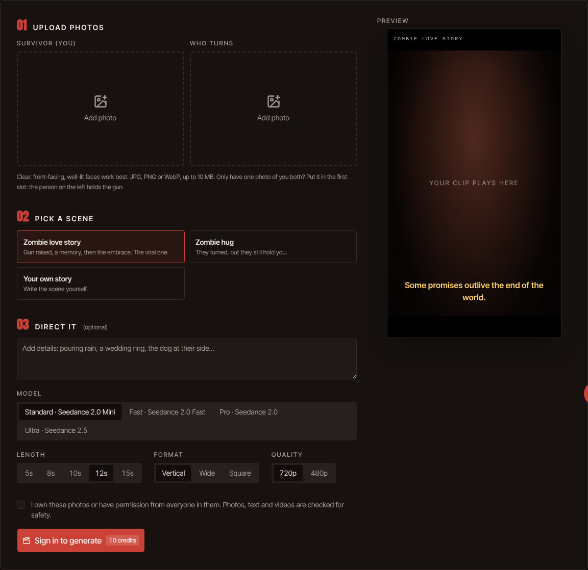Pick the Your own story scene
Viewport: 588px width, 570px height.
[101, 283]
